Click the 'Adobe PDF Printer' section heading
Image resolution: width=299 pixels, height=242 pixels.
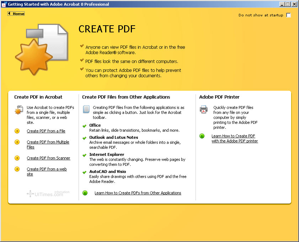click(219, 97)
